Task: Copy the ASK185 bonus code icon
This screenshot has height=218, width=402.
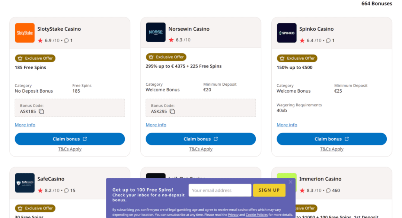Action: (x=41, y=111)
